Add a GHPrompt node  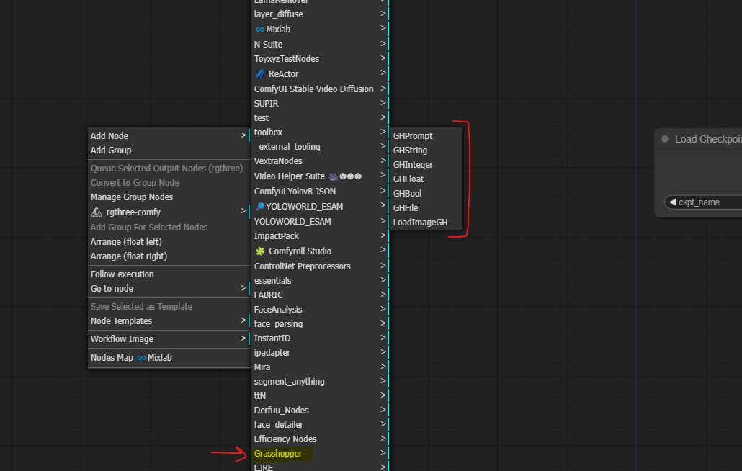(x=426, y=136)
